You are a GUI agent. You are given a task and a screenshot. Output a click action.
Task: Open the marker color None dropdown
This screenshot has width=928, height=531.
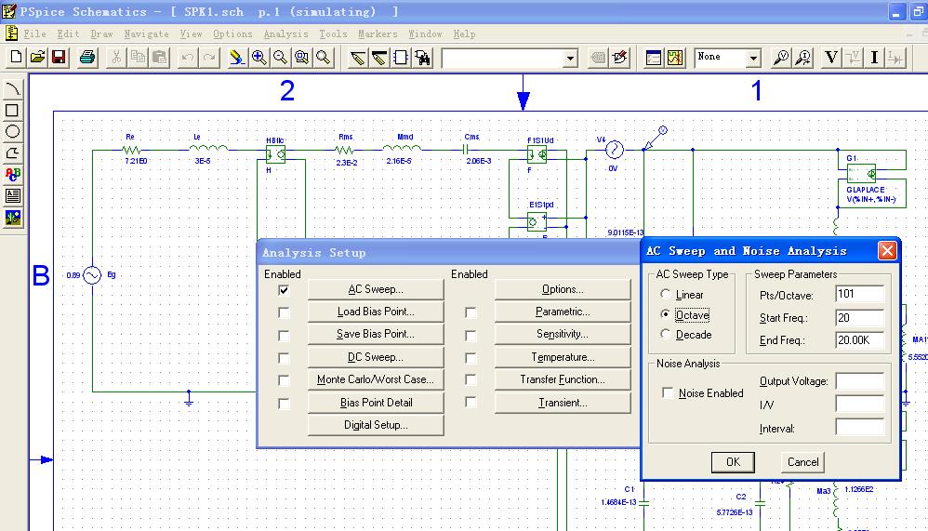pyautogui.click(x=753, y=58)
